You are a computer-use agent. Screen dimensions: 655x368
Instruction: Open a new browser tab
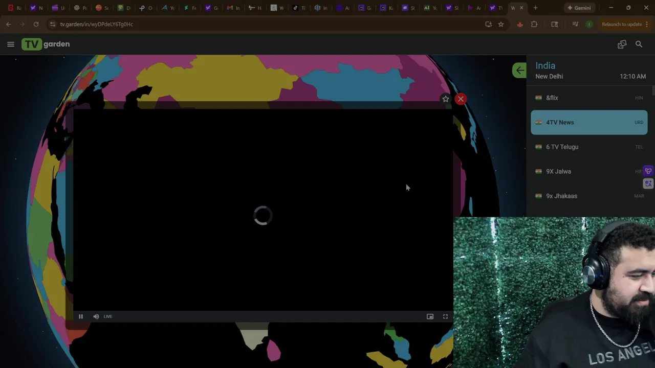[x=535, y=8]
